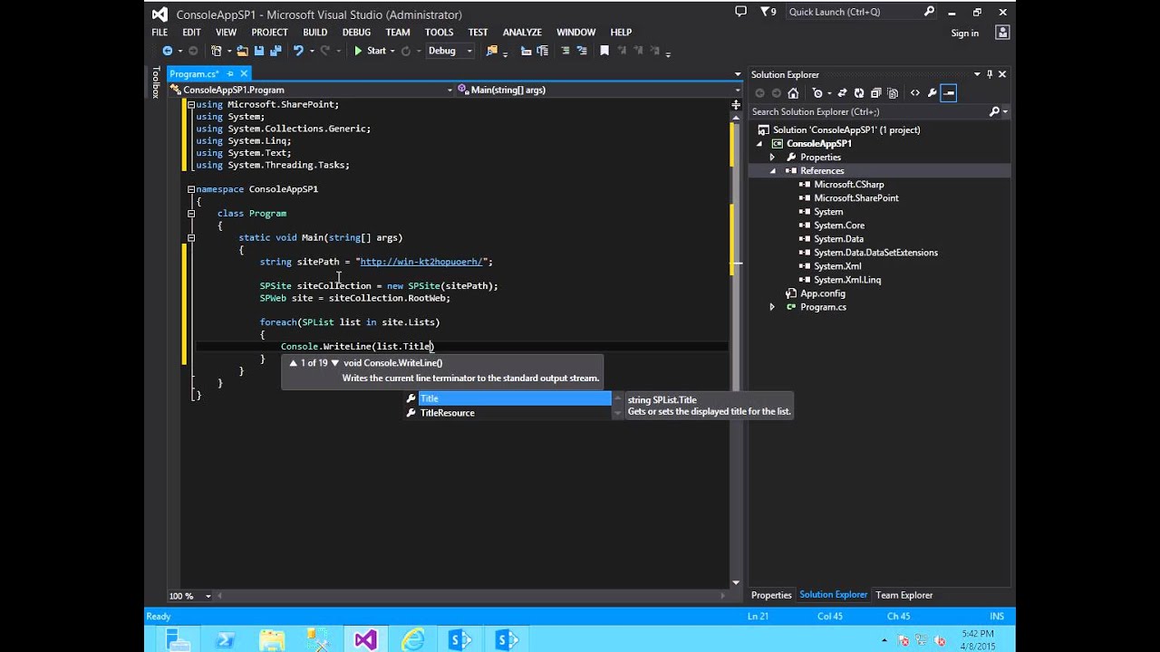
Task: Collapse the class Program code region
Action: tap(191, 214)
